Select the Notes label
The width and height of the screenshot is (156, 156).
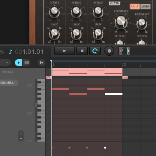[8, 72]
